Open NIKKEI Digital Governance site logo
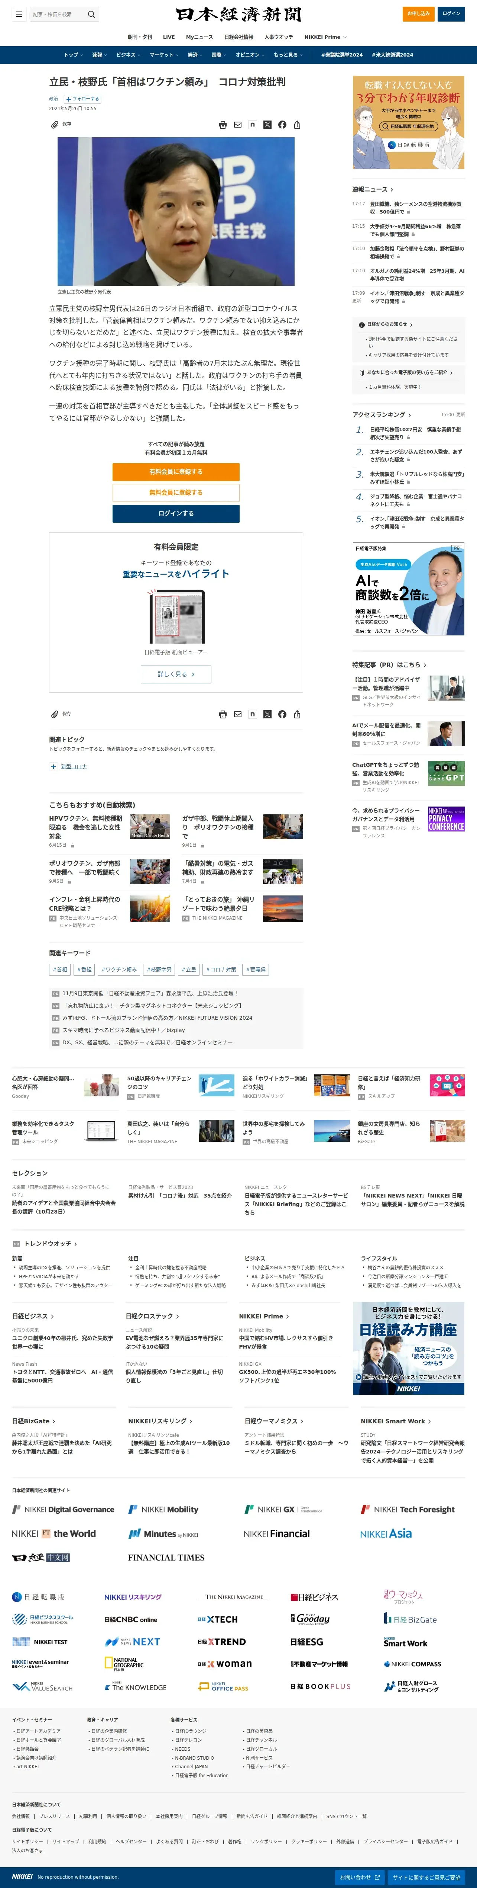The image size is (477, 1888). tap(63, 1509)
